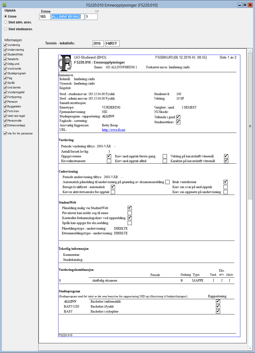This screenshot has width=255, height=353.
Task: Click the application icon in title bar
Action: [x=4, y=5]
